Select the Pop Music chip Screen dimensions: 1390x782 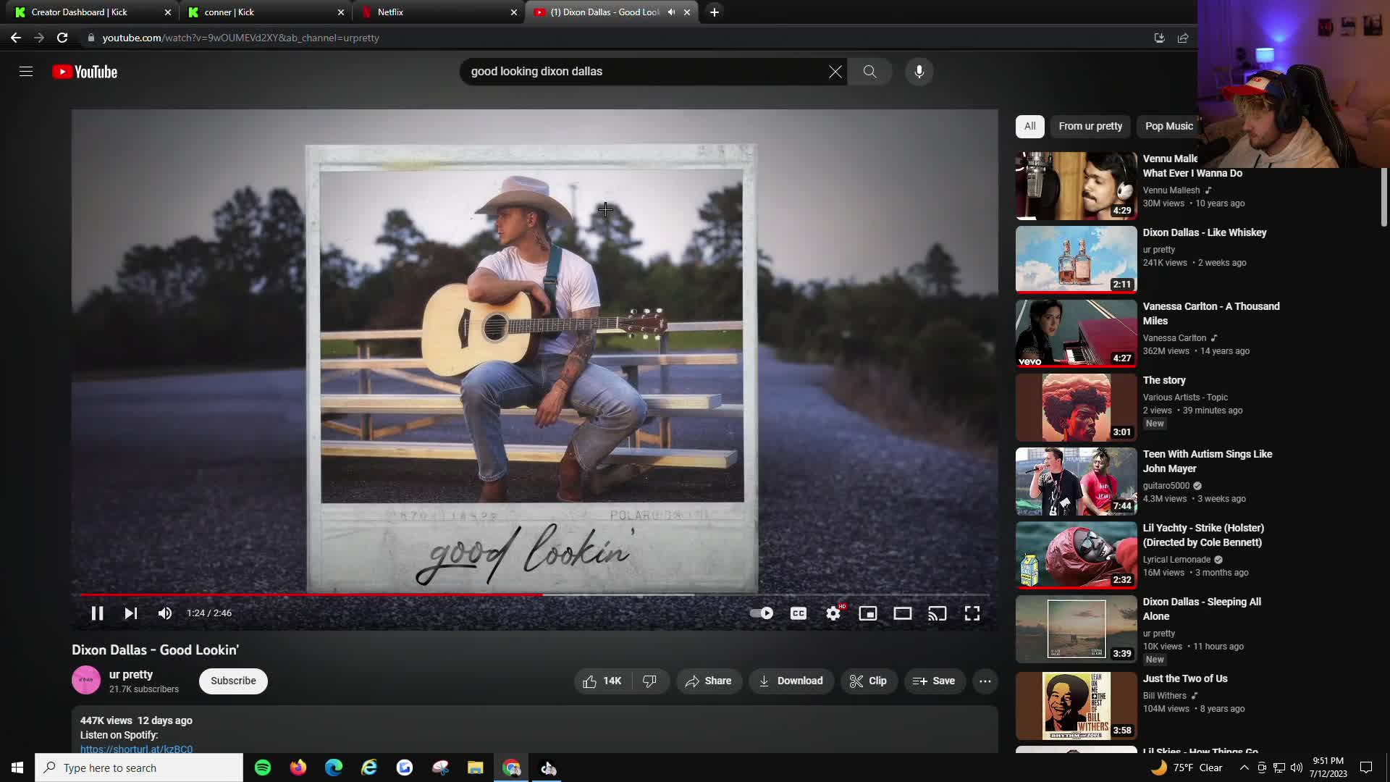[x=1168, y=126]
